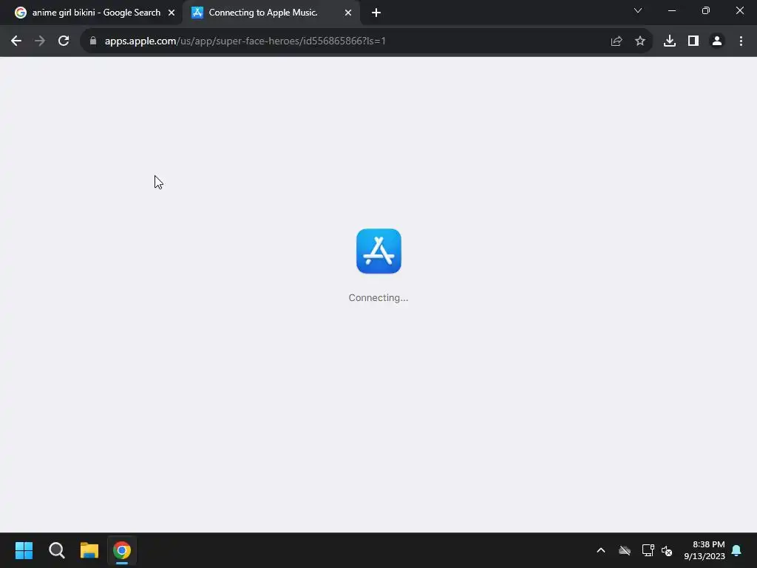
Task: Go back to the previous page
Action: click(x=16, y=41)
